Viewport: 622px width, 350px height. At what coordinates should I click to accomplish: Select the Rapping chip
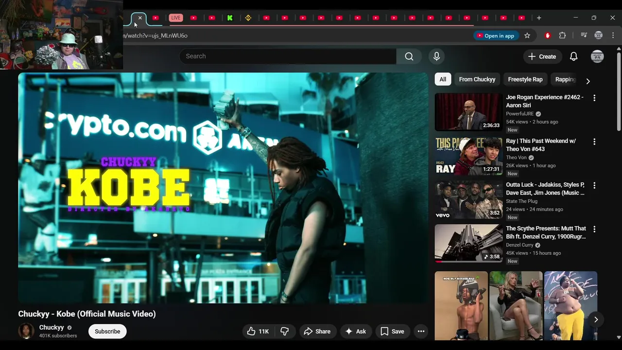[565, 79]
